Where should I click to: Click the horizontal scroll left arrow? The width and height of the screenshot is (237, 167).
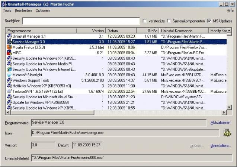[x=8, y=112]
